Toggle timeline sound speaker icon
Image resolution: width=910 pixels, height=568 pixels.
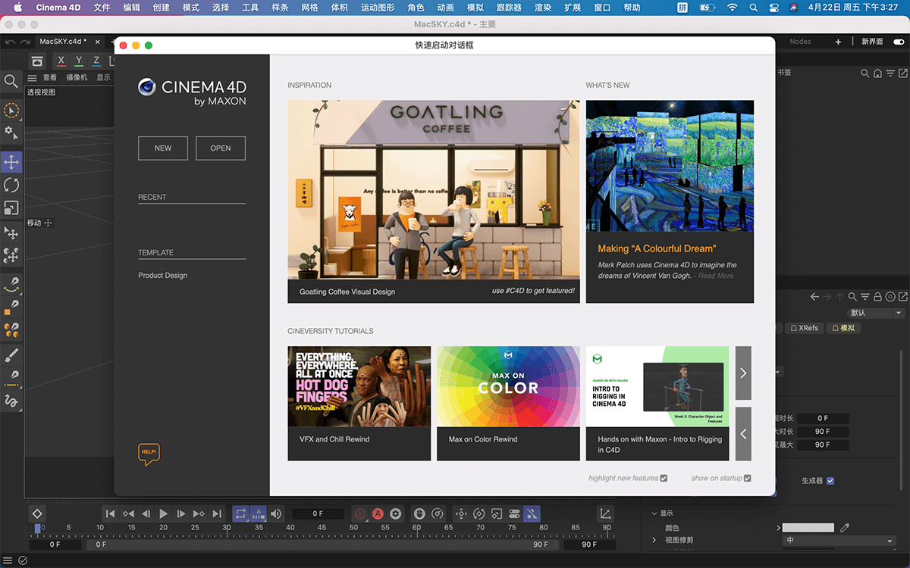pos(277,513)
